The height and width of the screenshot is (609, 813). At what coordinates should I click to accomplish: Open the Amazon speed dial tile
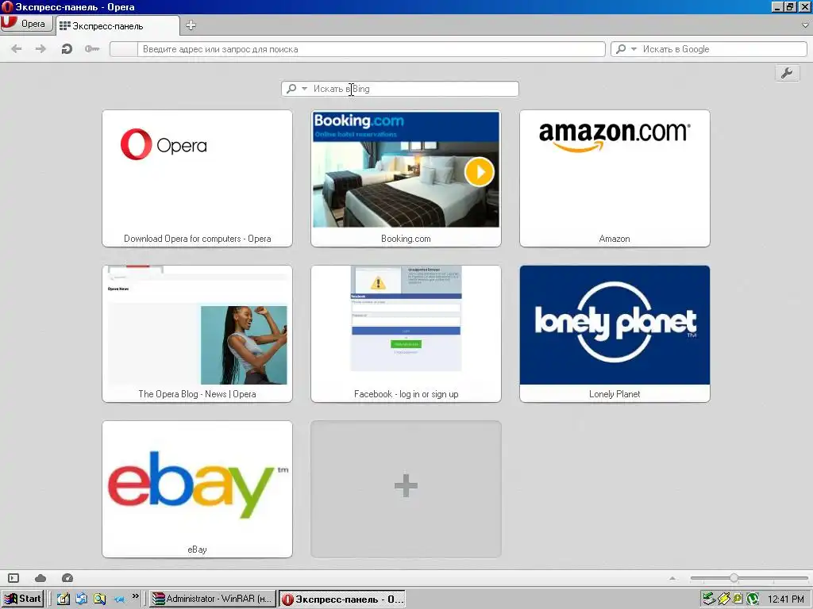pyautogui.click(x=615, y=178)
